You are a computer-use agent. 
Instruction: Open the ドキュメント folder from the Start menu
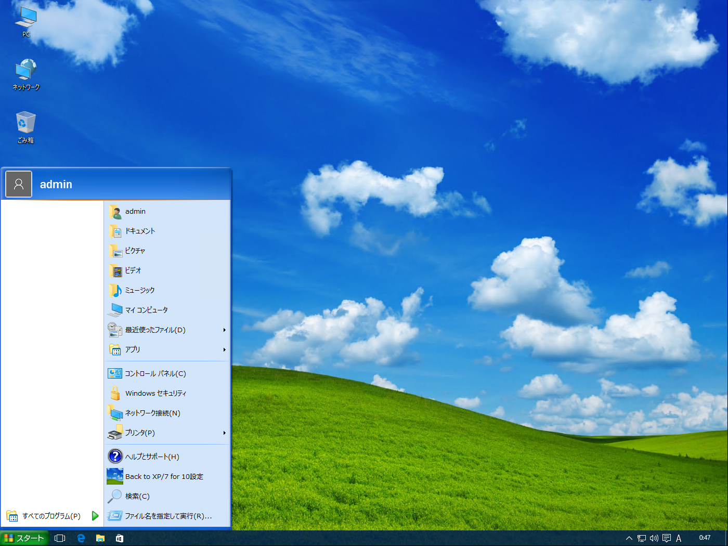point(139,231)
